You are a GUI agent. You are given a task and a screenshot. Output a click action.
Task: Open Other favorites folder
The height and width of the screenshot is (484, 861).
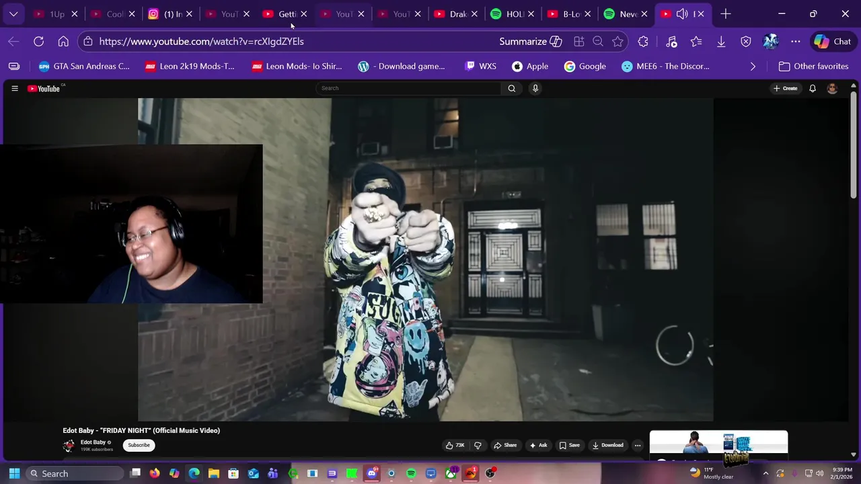click(x=813, y=67)
